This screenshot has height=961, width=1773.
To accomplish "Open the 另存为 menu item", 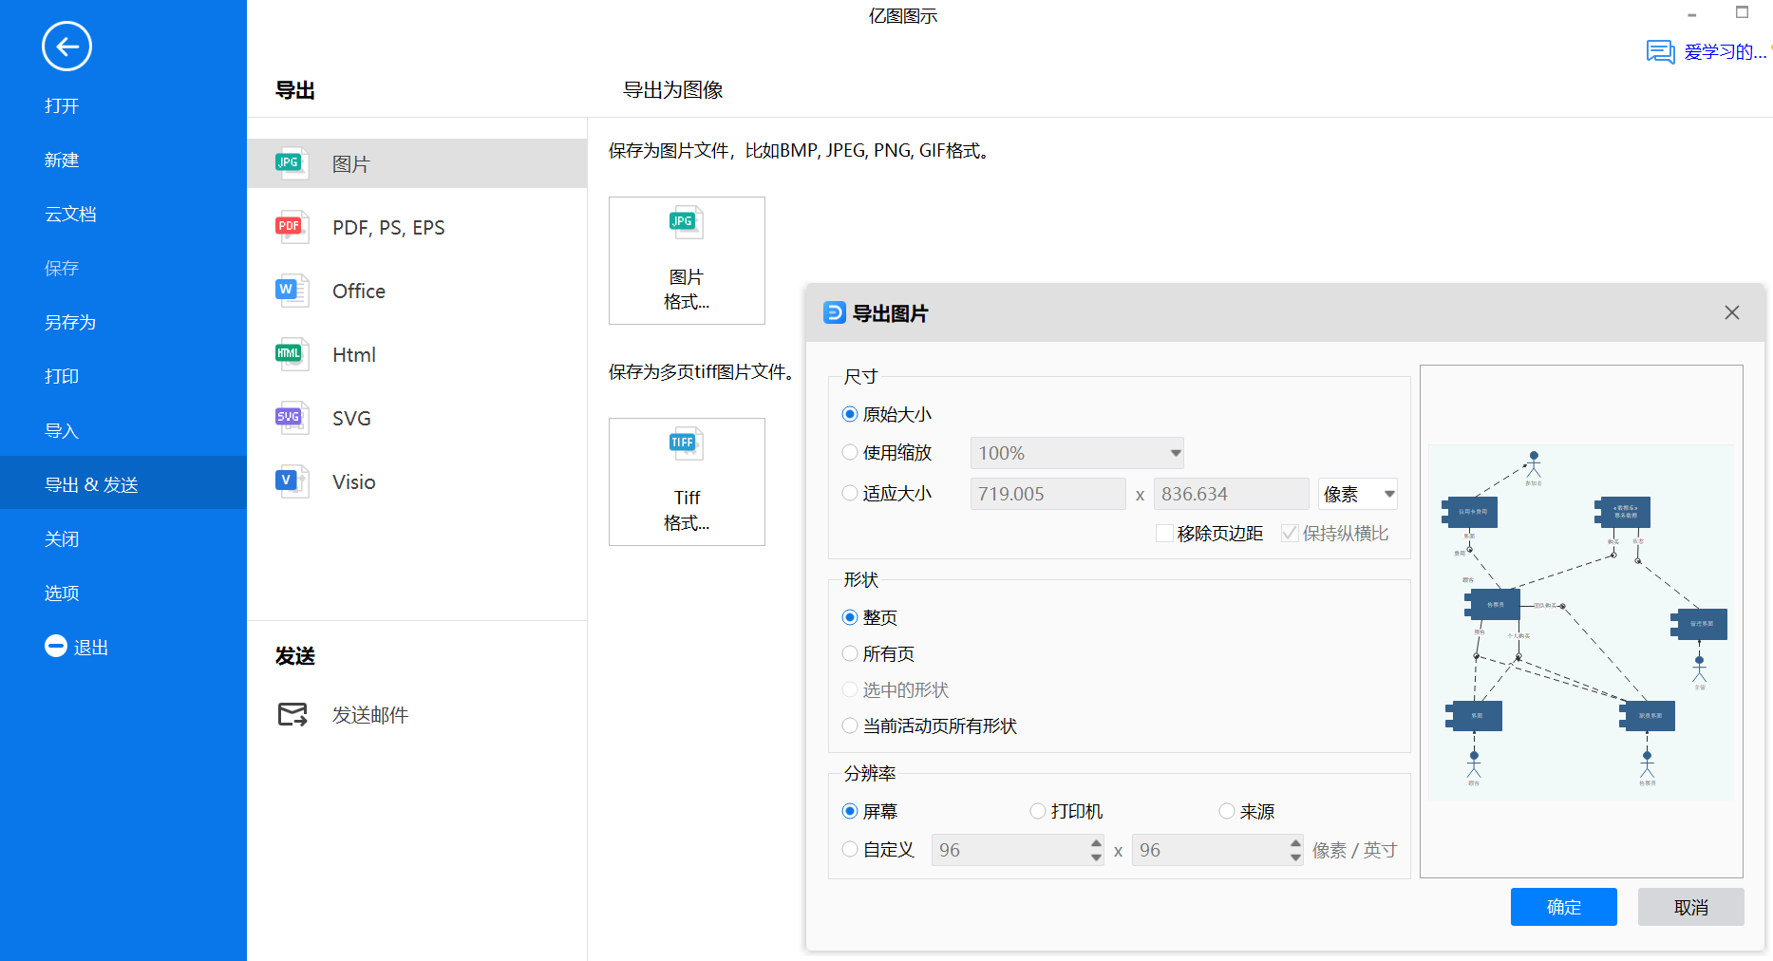I will (70, 322).
